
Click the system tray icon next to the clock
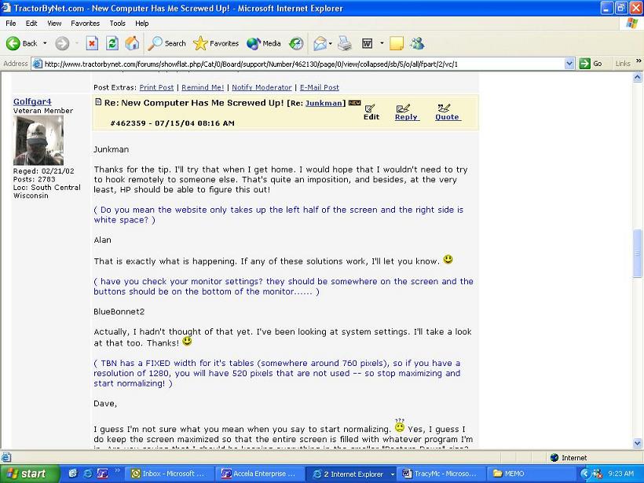(x=598, y=474)
